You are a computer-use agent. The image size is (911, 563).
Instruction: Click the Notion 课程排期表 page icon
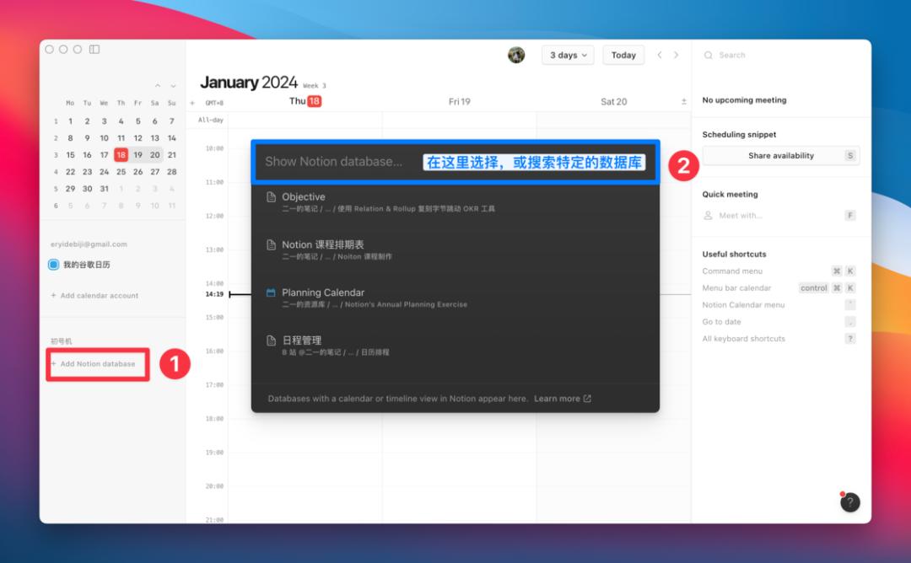pos(271,244)
